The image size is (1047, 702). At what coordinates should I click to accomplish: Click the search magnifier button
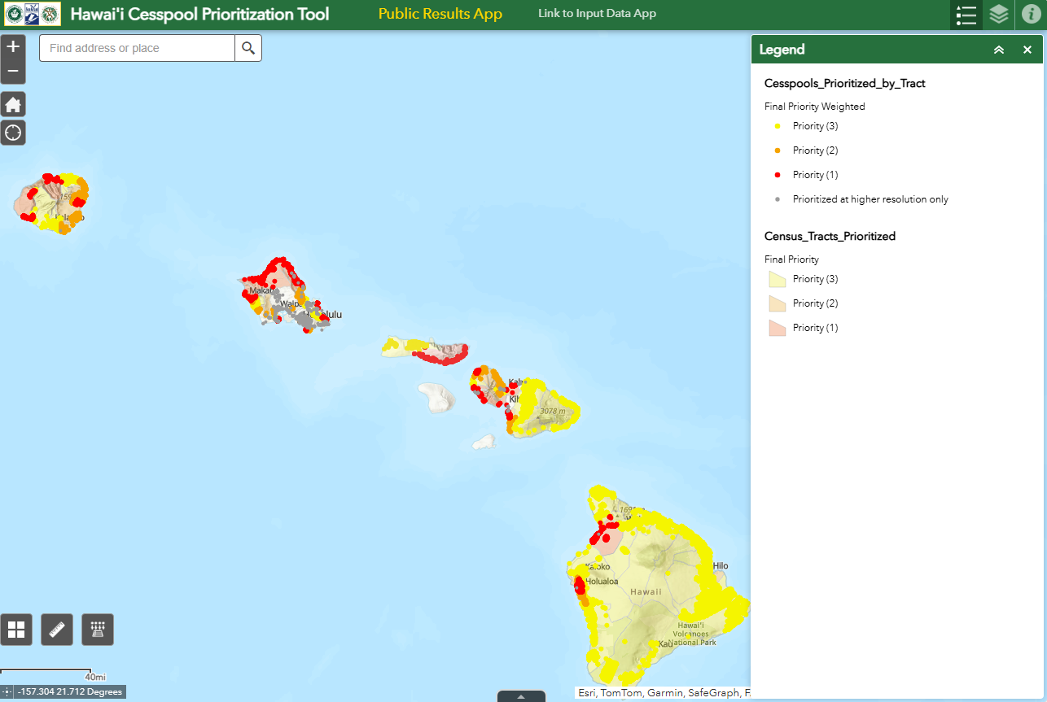coord(248,48)
